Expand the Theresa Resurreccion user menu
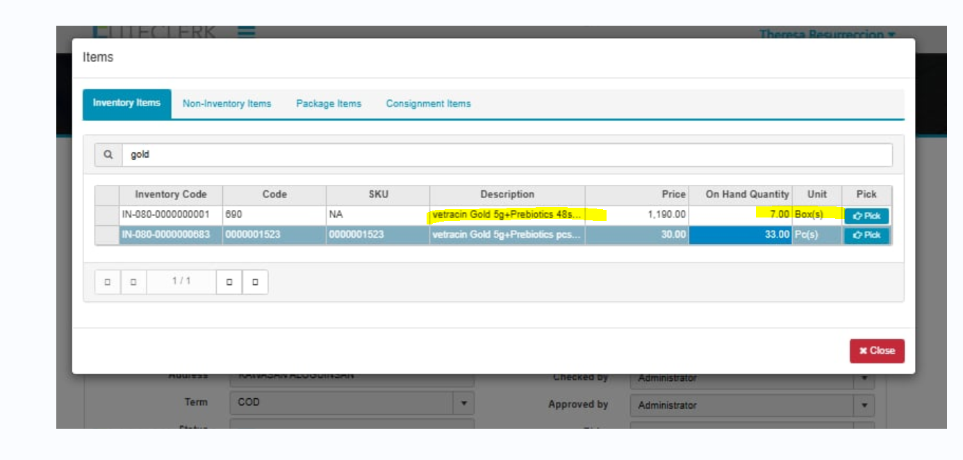This screenshot has height=460, width=963. point(827,34)
